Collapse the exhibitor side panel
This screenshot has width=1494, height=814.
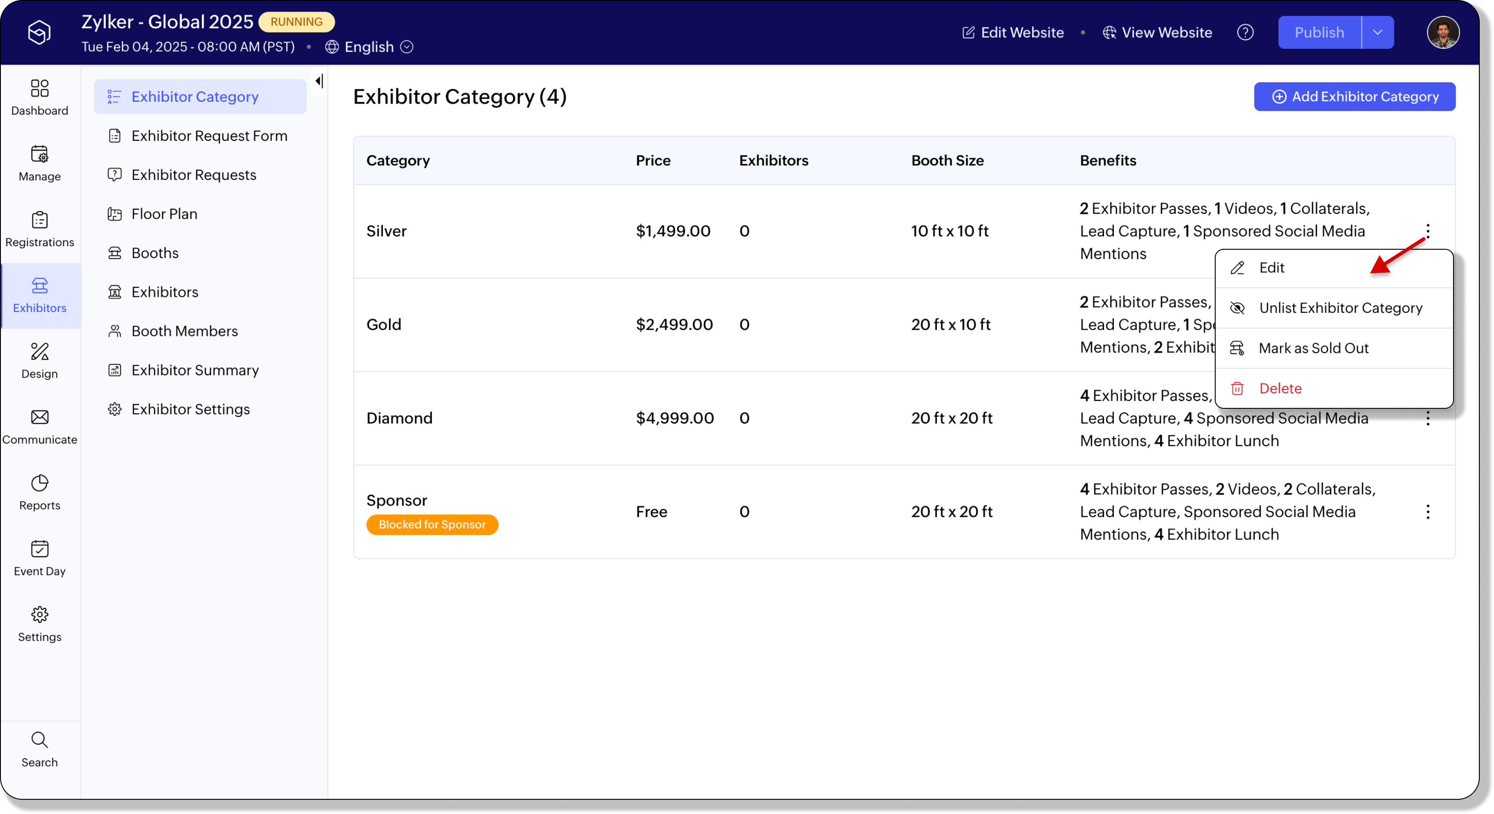[319, 81]
